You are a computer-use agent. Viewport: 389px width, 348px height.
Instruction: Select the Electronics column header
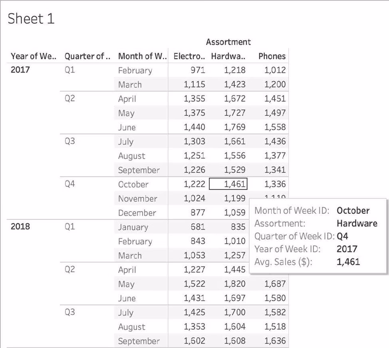tap(189, 56)
